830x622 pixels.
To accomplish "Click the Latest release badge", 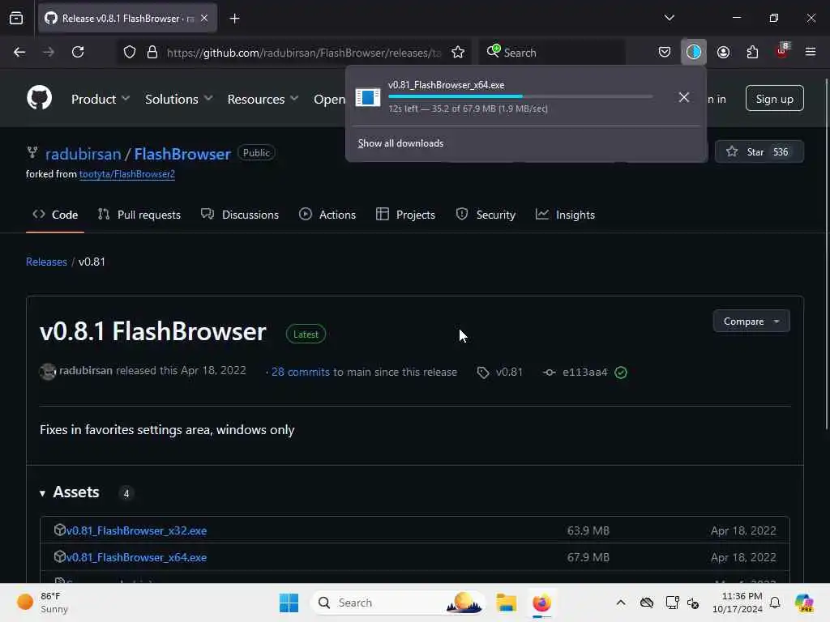I will coord(306,334).
